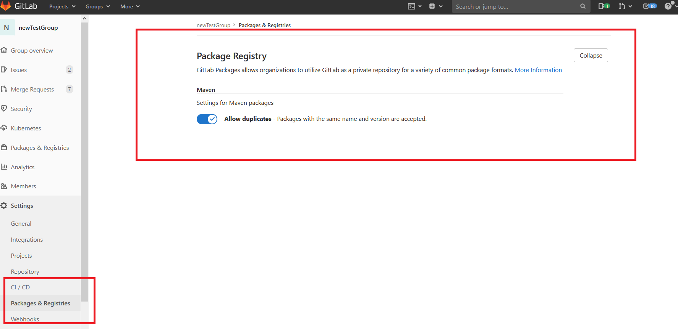Click the GitLab fox logo
This screenshot has height=329, width=678.
point(6,6)
